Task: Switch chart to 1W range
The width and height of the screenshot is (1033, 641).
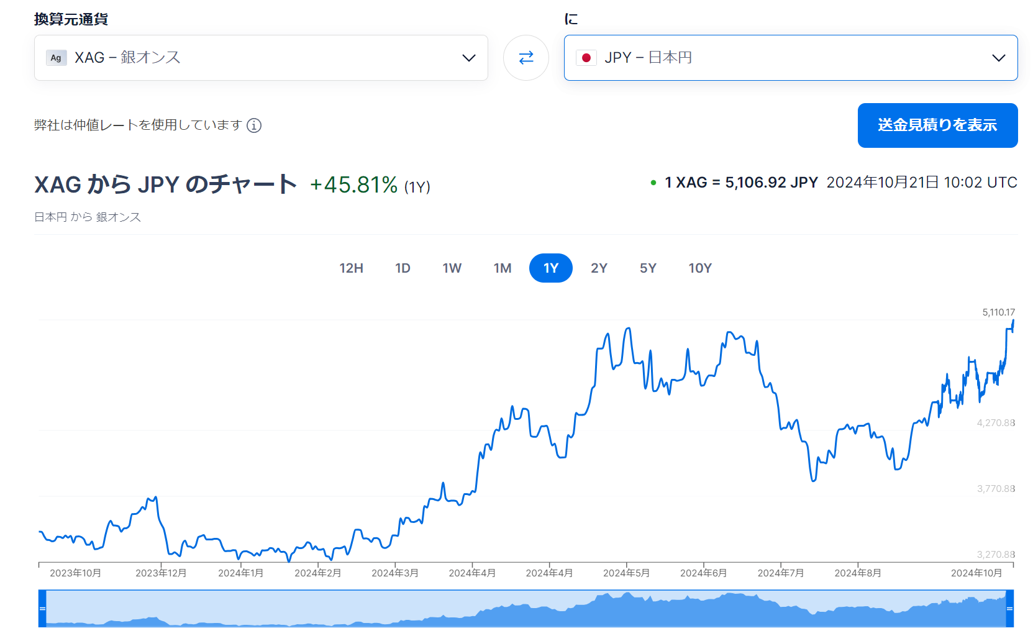Action: point(452,268)
